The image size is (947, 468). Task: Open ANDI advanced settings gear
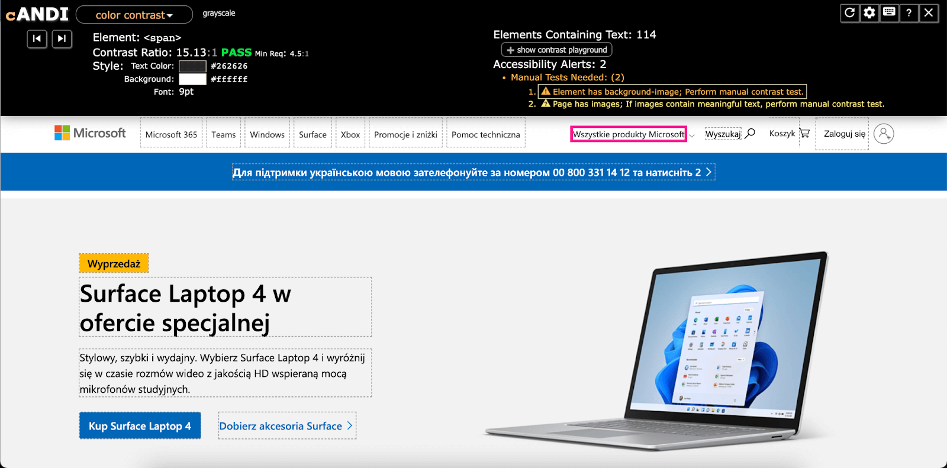pos(869,12)
